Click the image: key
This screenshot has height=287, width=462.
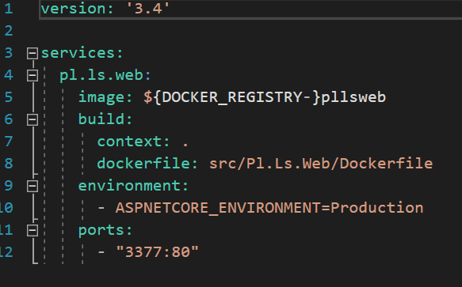click(105, 97)
